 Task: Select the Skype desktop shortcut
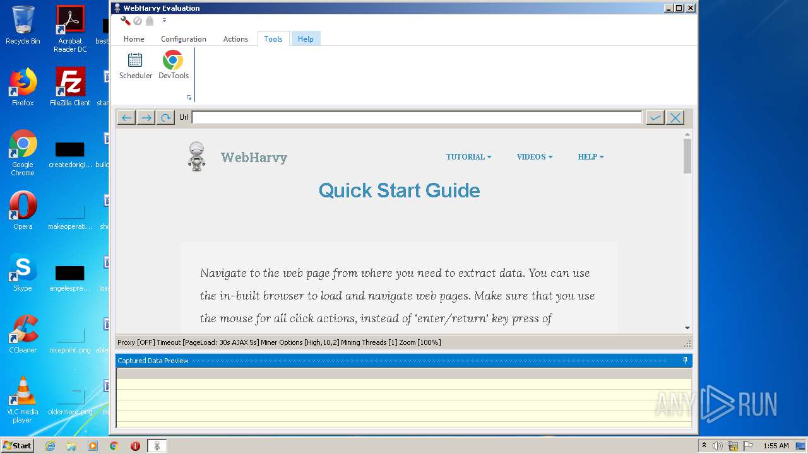23,272
